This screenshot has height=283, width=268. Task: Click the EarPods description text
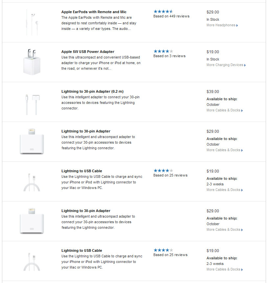click(x=99, y=23)
